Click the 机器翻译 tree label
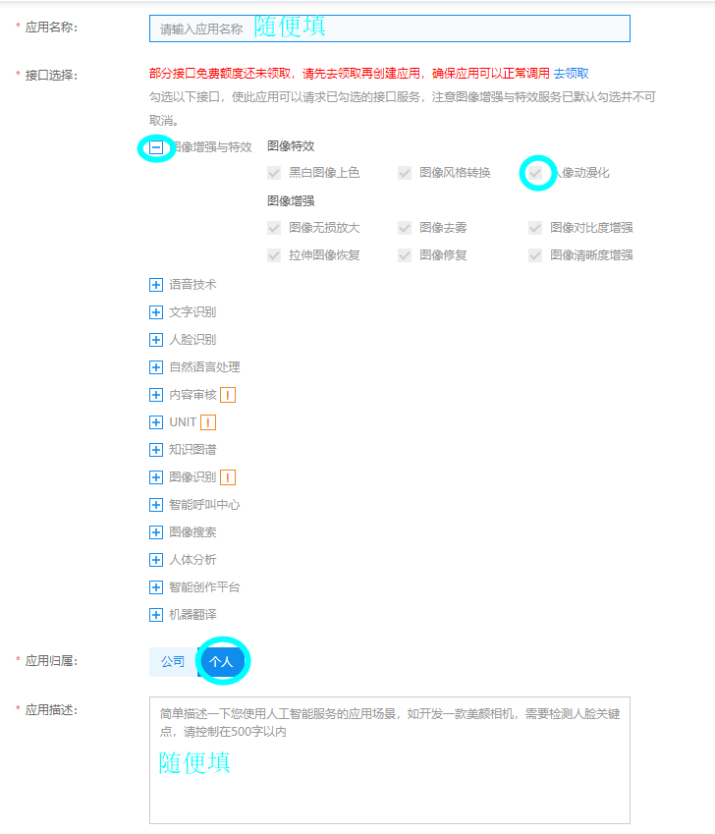715x834 pixels. (x=192, y=615)
